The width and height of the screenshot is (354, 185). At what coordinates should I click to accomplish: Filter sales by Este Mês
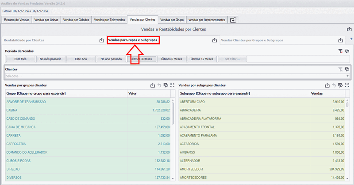click(20, 59)
